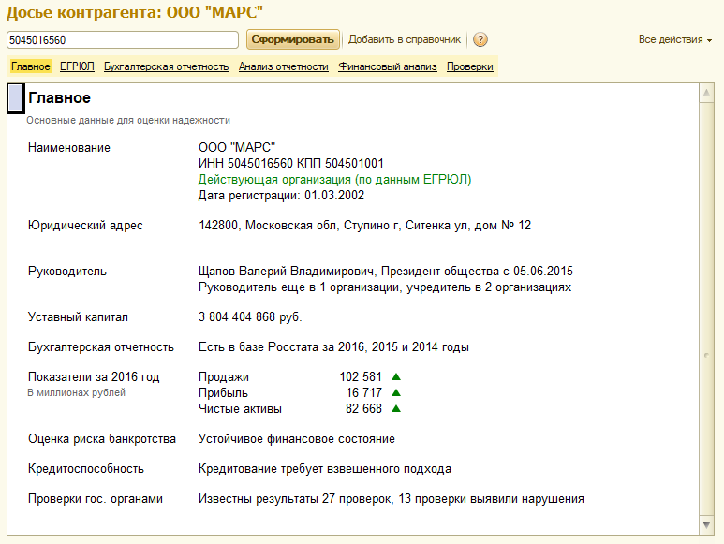724x544 pixels.
Task: Click the Главное section heading
Action: click(x=59, y=97)
